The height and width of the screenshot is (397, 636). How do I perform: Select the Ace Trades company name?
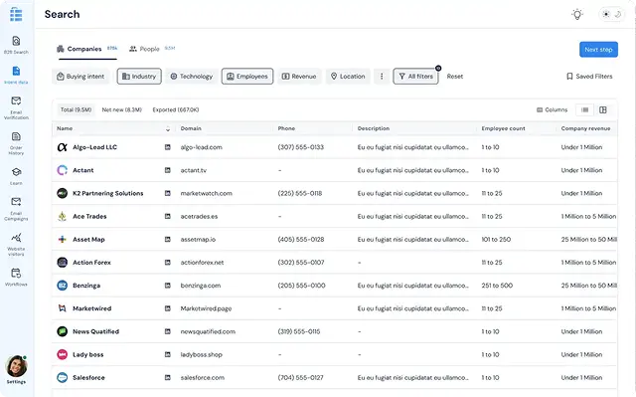click(89, 216)
